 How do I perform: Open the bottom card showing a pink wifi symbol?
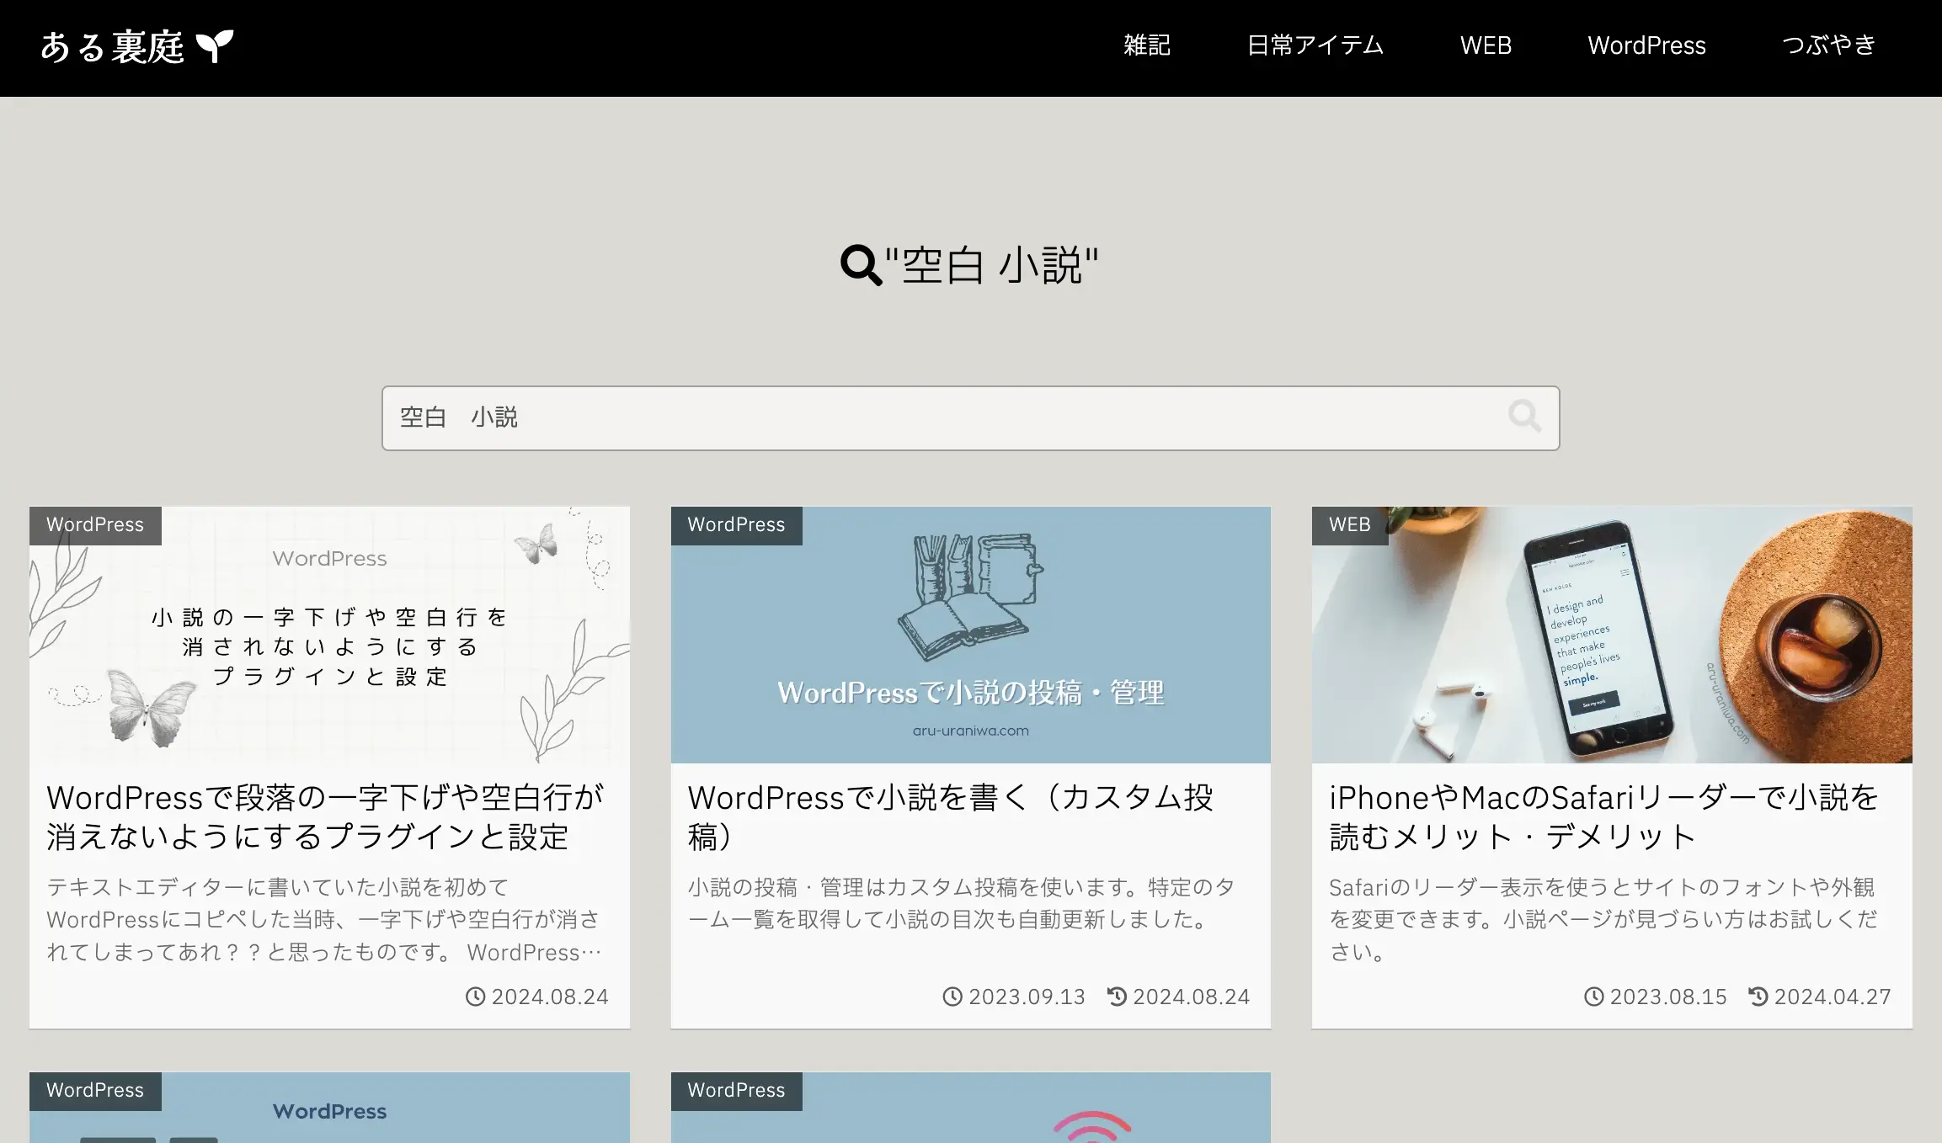[x=970, y=1108]
